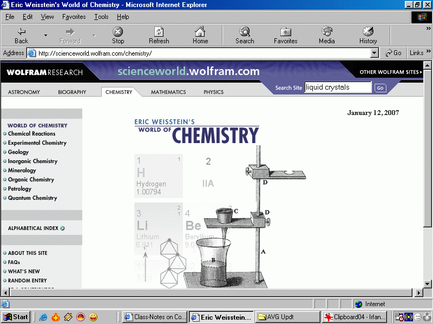Open the History toolbar button

368,36
